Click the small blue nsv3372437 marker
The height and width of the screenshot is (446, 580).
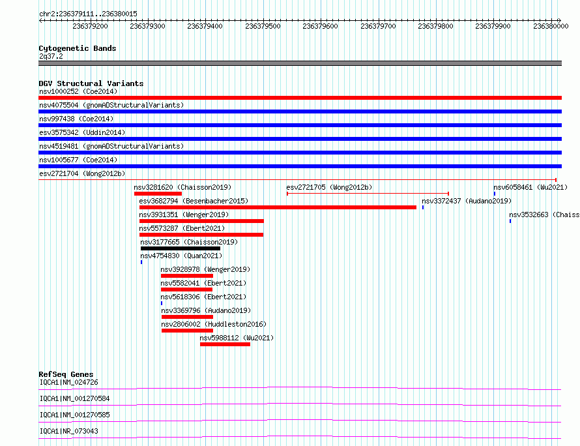pyautogui.click(x=423, y=207)
